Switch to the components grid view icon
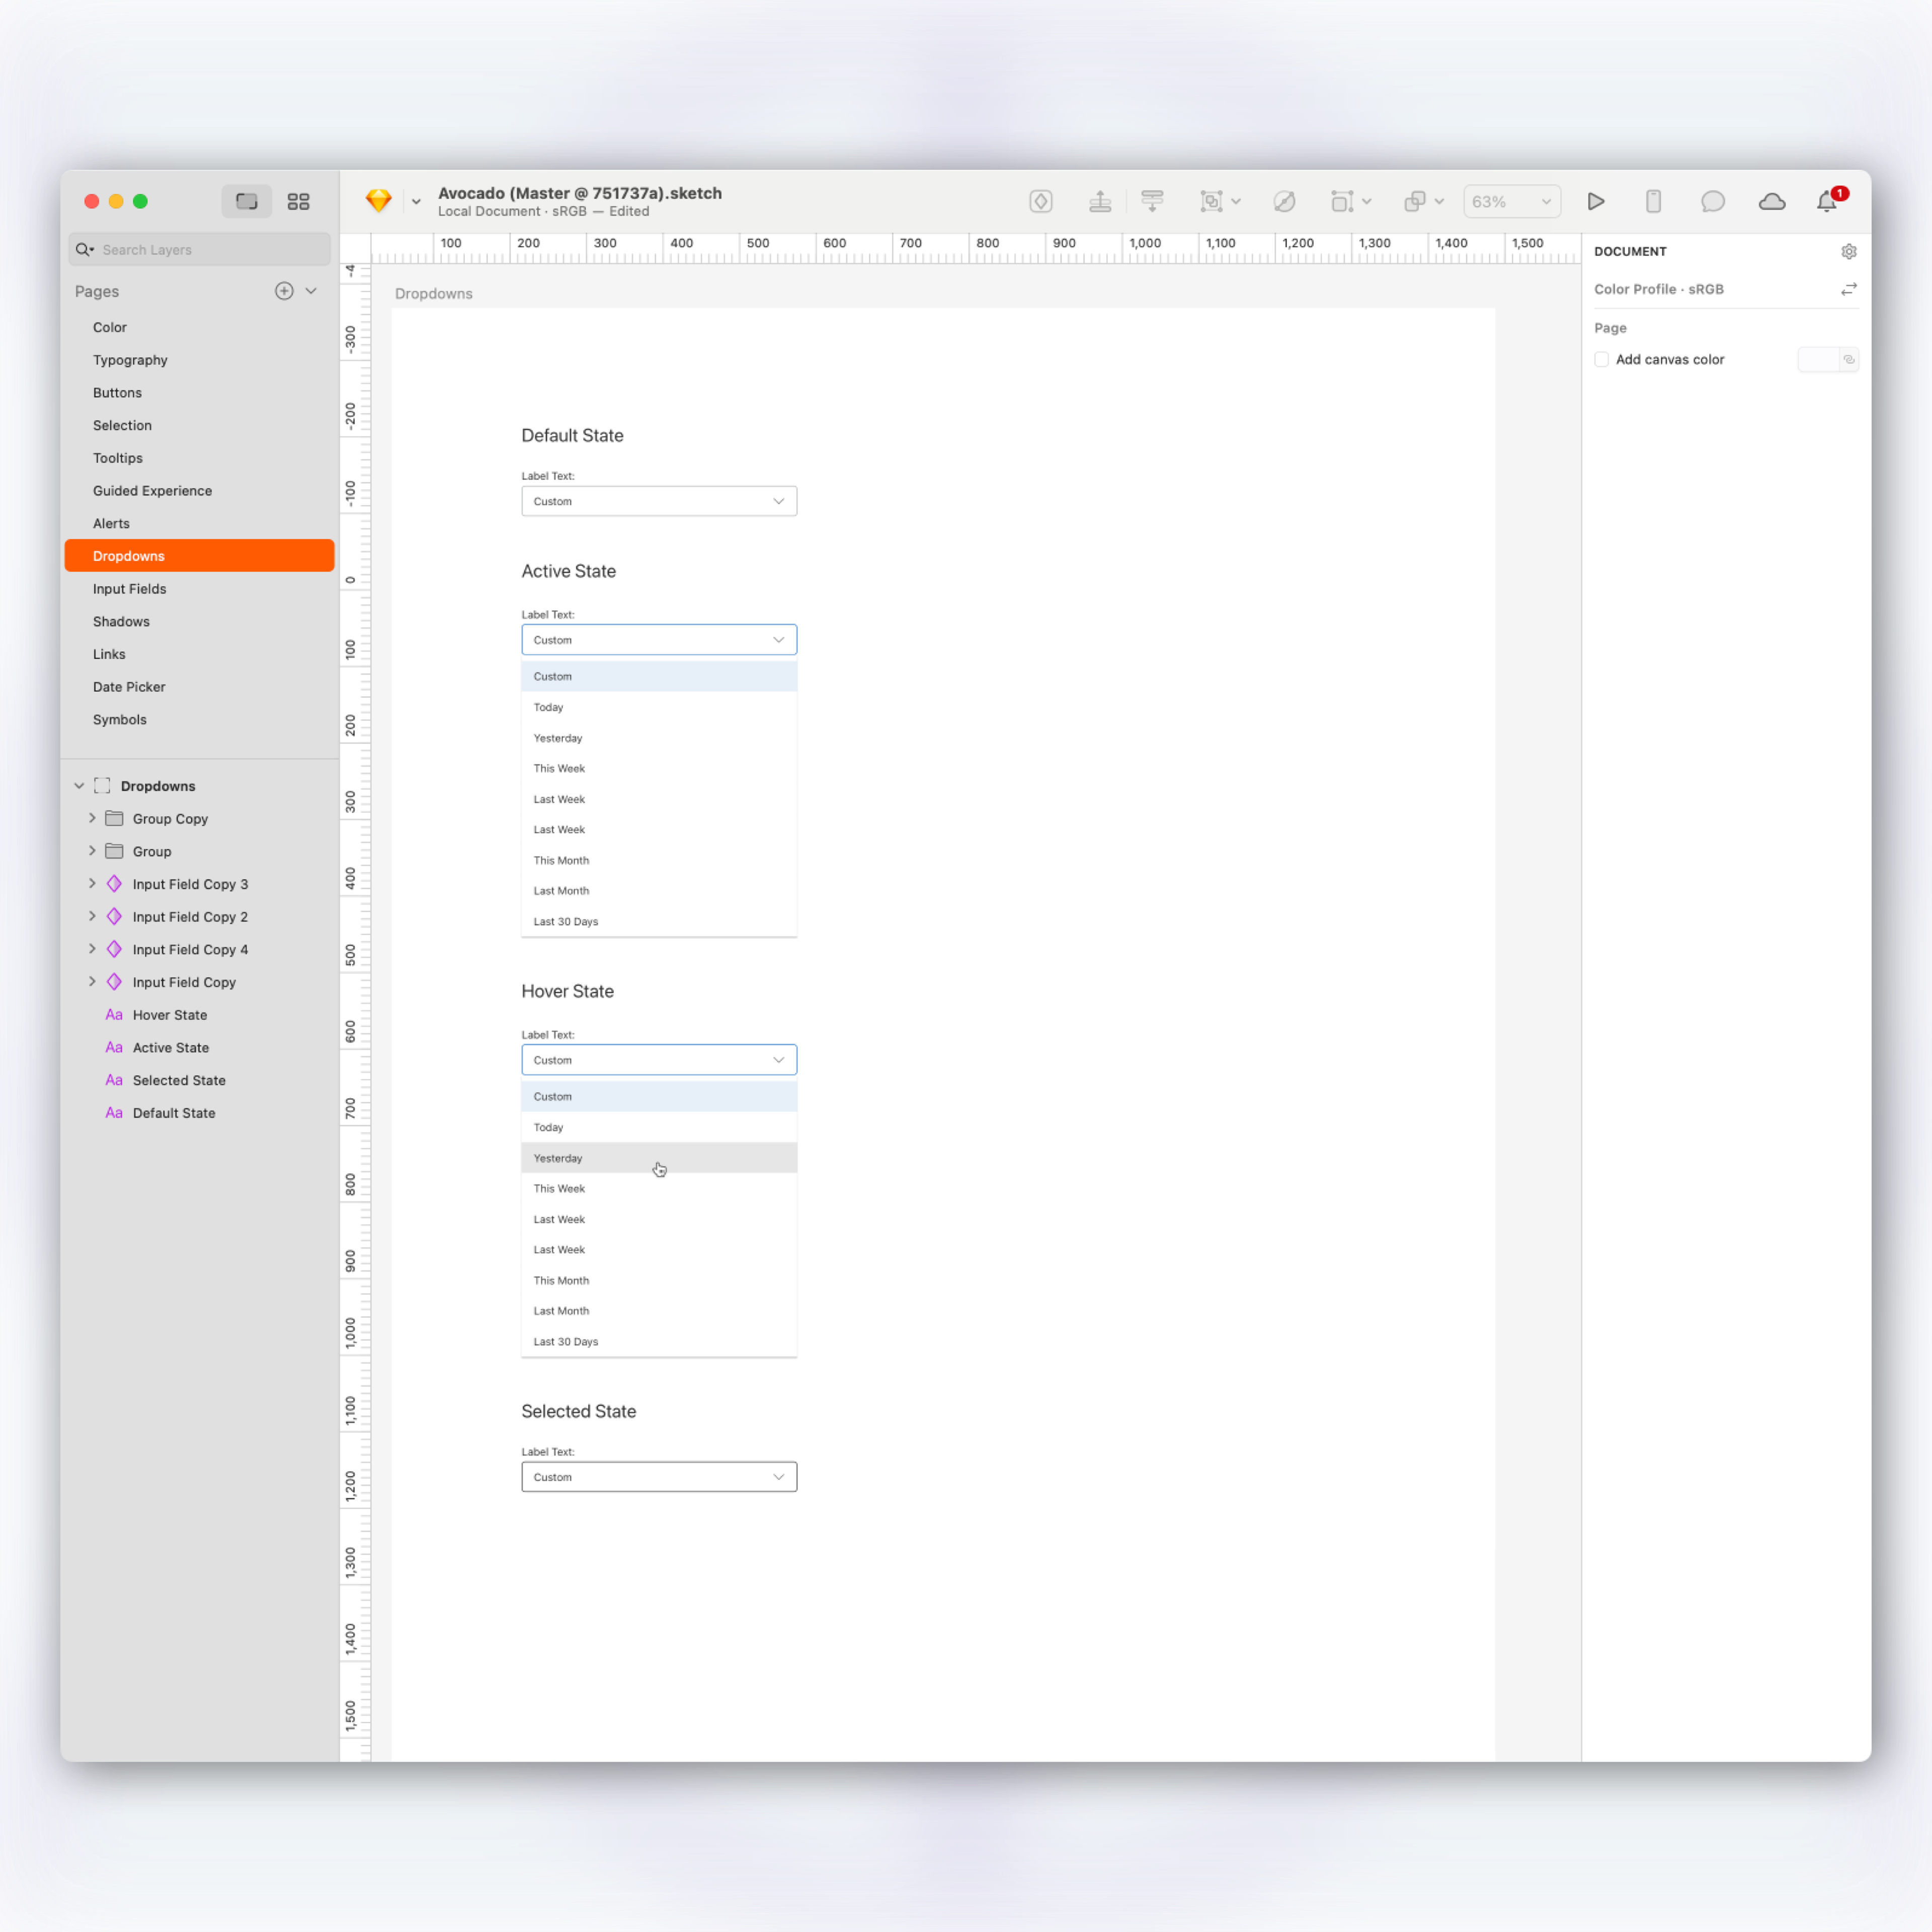This screenshot has width=1932, height=1932. tap(298, 201)
